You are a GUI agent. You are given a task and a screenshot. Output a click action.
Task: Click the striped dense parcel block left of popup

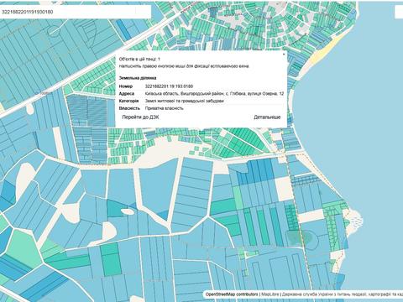coord(88,111)
